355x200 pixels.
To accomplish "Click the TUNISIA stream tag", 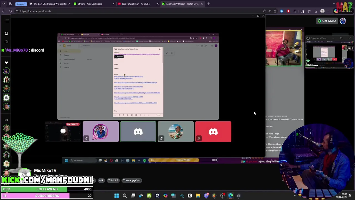I will point(113,181).
